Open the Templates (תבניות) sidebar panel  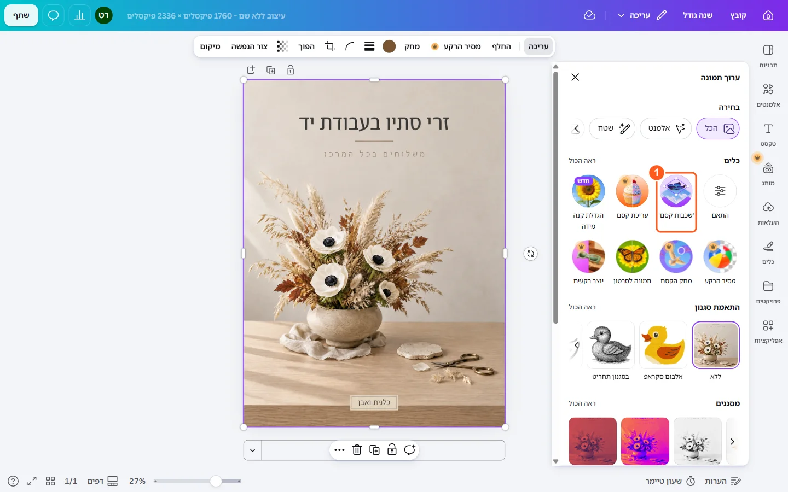pyautogui.click(x=768, y=56)
